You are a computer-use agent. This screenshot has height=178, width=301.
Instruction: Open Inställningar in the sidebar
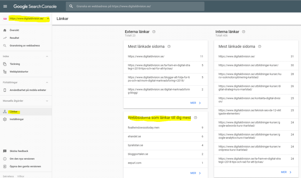click(x=26, y=119)
